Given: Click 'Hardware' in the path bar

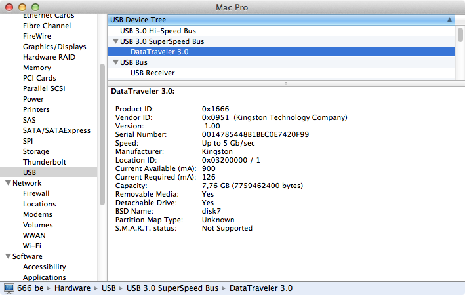Looking at the screenshot, I should 72,288.
